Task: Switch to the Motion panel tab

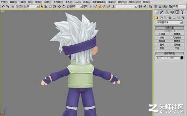Action: click(x=172, y=12)
